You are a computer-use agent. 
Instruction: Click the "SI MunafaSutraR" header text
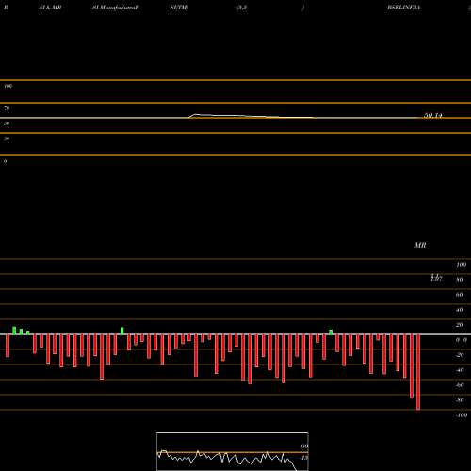116,8
